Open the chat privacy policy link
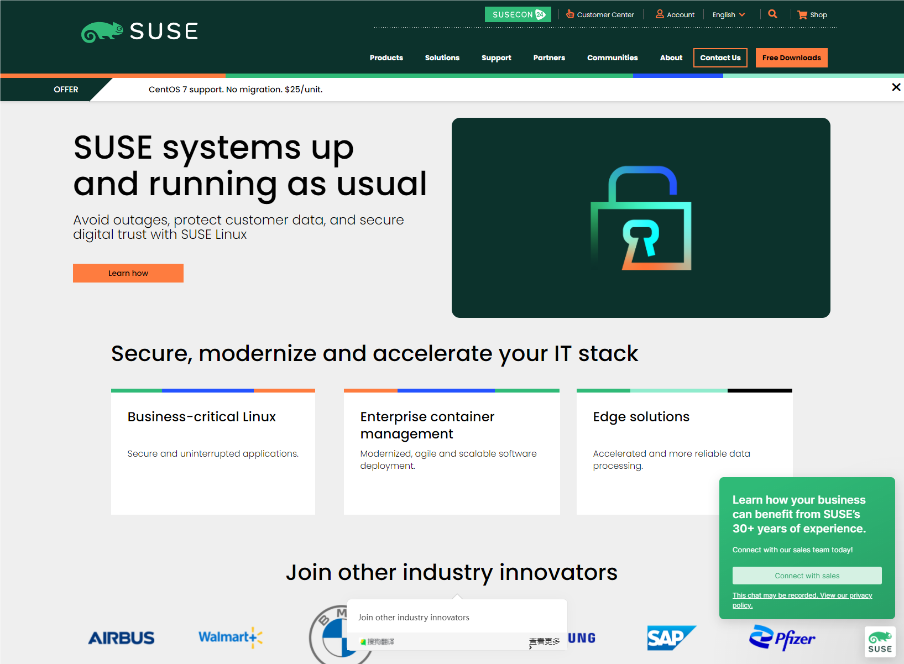The image size is (904, 664). click(x=802, y=600)
